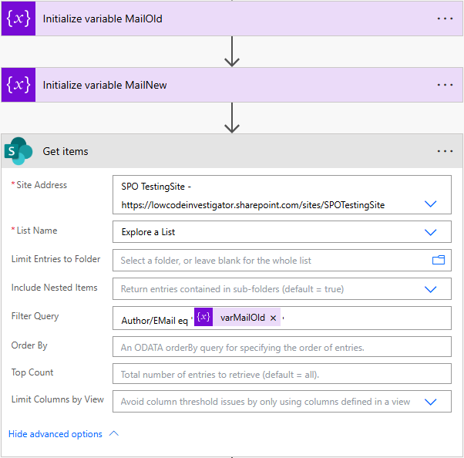The height and width of the screenshot is (458, 464).
Task: Click into the Top Count field
Action: [281, 375]
